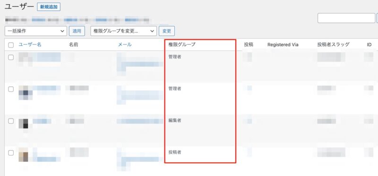The width and height of the screenshot is (378, 176).
Task: Click the 投稿 column header
Action: pyautogui.click(x=249, y=44)
